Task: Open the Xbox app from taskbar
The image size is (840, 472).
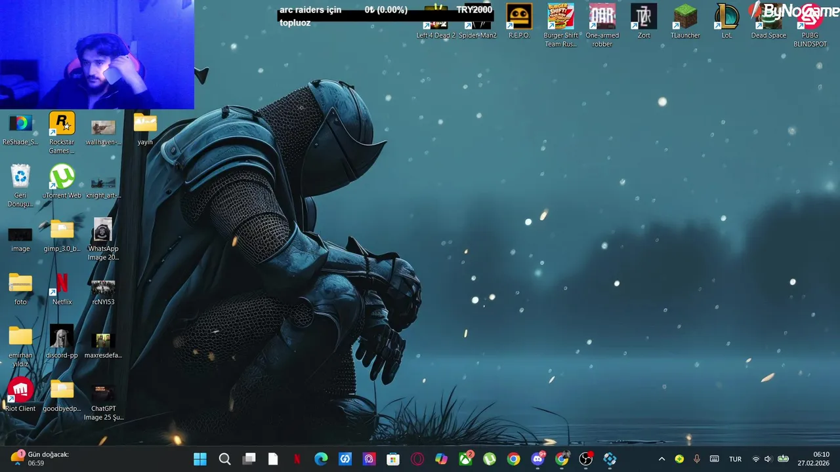Action: pyautogui.click(x=465, y=459)
